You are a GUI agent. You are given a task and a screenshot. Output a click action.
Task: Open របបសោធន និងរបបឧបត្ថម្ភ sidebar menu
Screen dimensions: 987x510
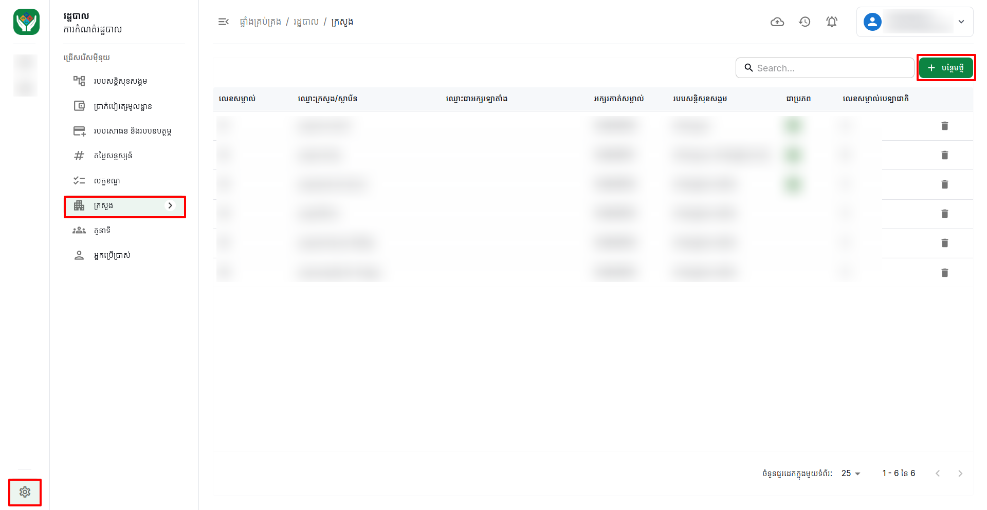124,131
